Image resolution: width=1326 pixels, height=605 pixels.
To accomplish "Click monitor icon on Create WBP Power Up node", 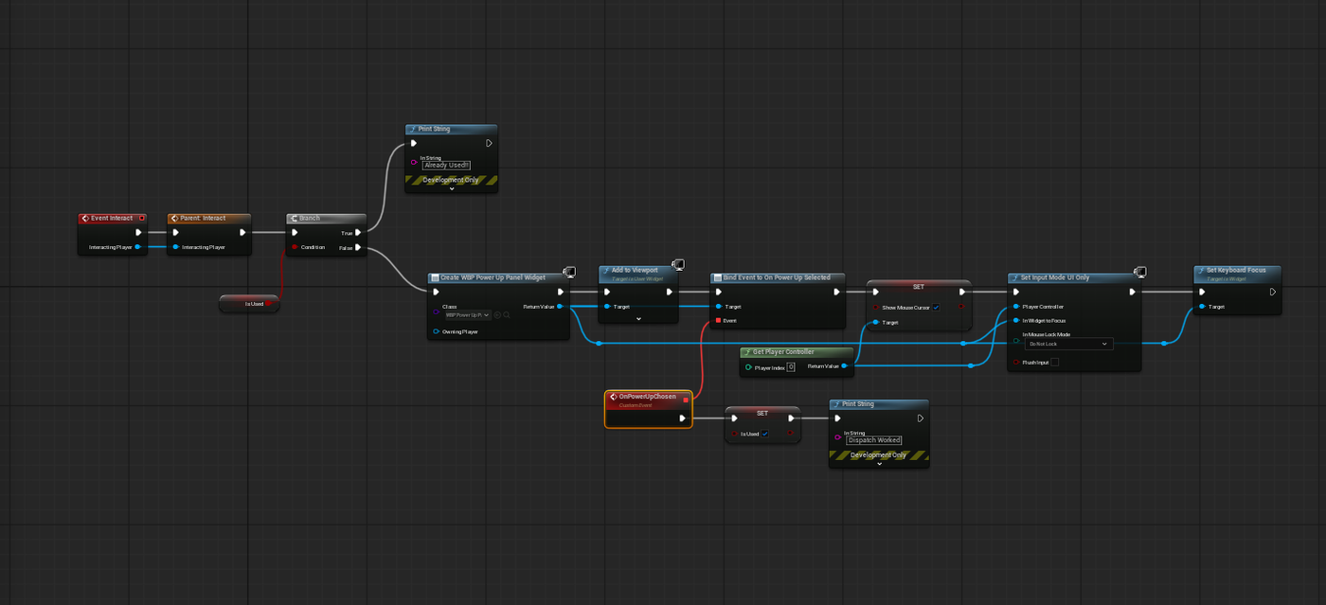I will click(x=569, y=274).
